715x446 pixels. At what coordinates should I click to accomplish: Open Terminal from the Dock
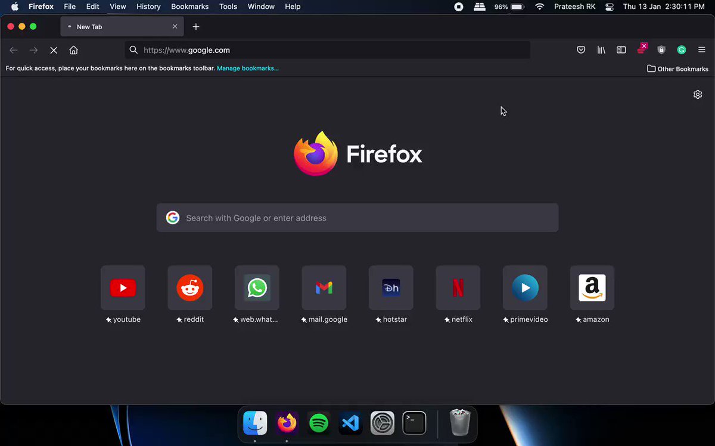click(x=414, y=423)
